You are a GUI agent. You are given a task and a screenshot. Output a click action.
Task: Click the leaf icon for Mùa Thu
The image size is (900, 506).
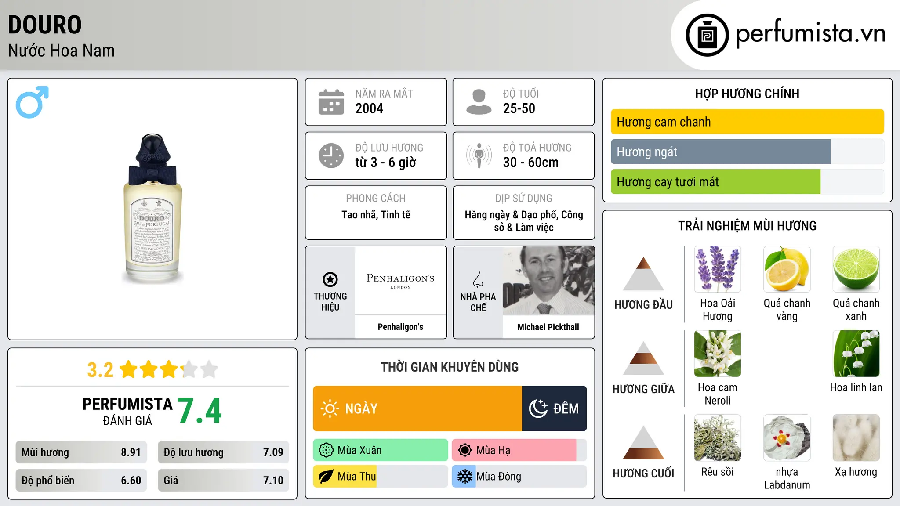(x=326, y=477)
